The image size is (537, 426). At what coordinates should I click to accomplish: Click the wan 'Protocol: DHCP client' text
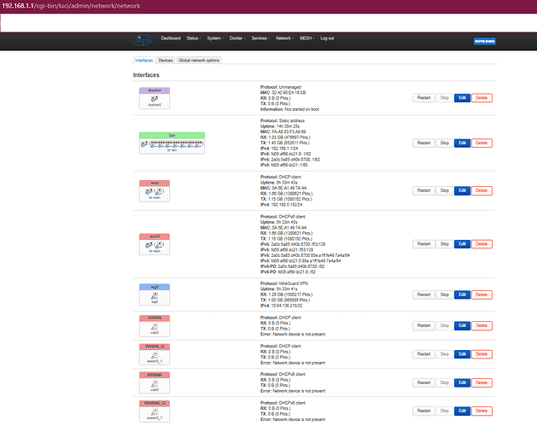point(281,177)
